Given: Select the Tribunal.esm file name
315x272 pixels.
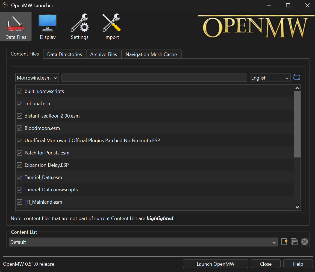Looking at the screenshot, I should click(x=38, y=104).
